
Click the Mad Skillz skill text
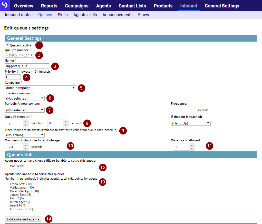point(17,166)
